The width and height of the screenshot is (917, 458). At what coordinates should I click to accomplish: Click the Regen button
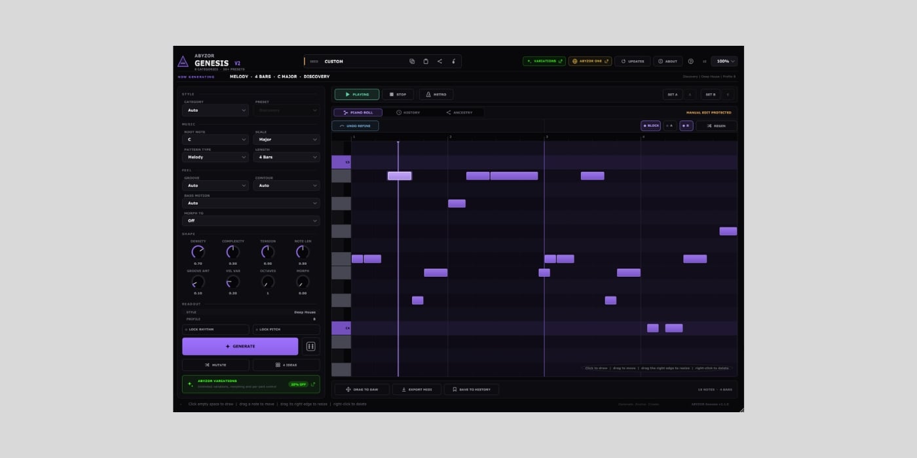click(716, 126)
